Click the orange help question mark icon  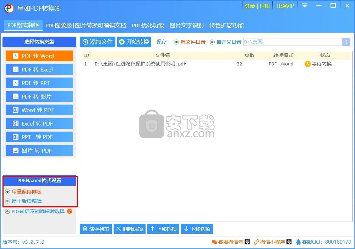70,211
